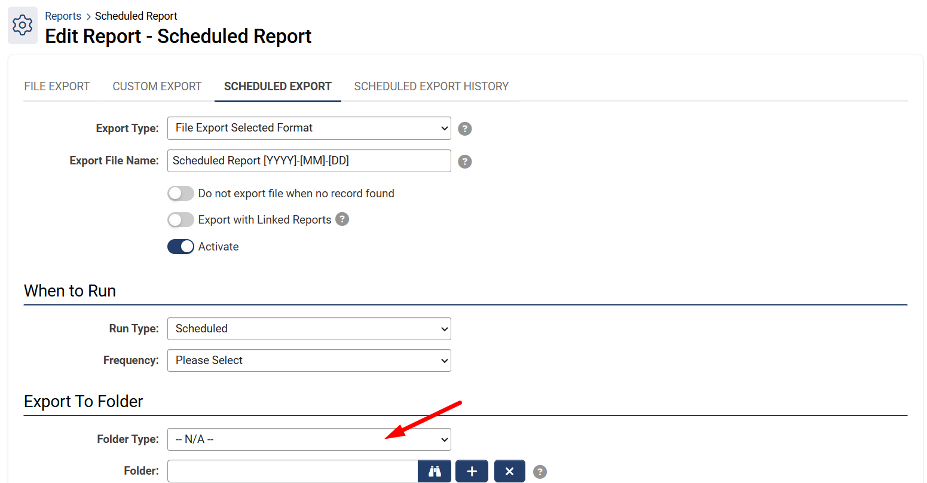Click the 'Edit Report - Scheduled Report' page title

[178, 36]
